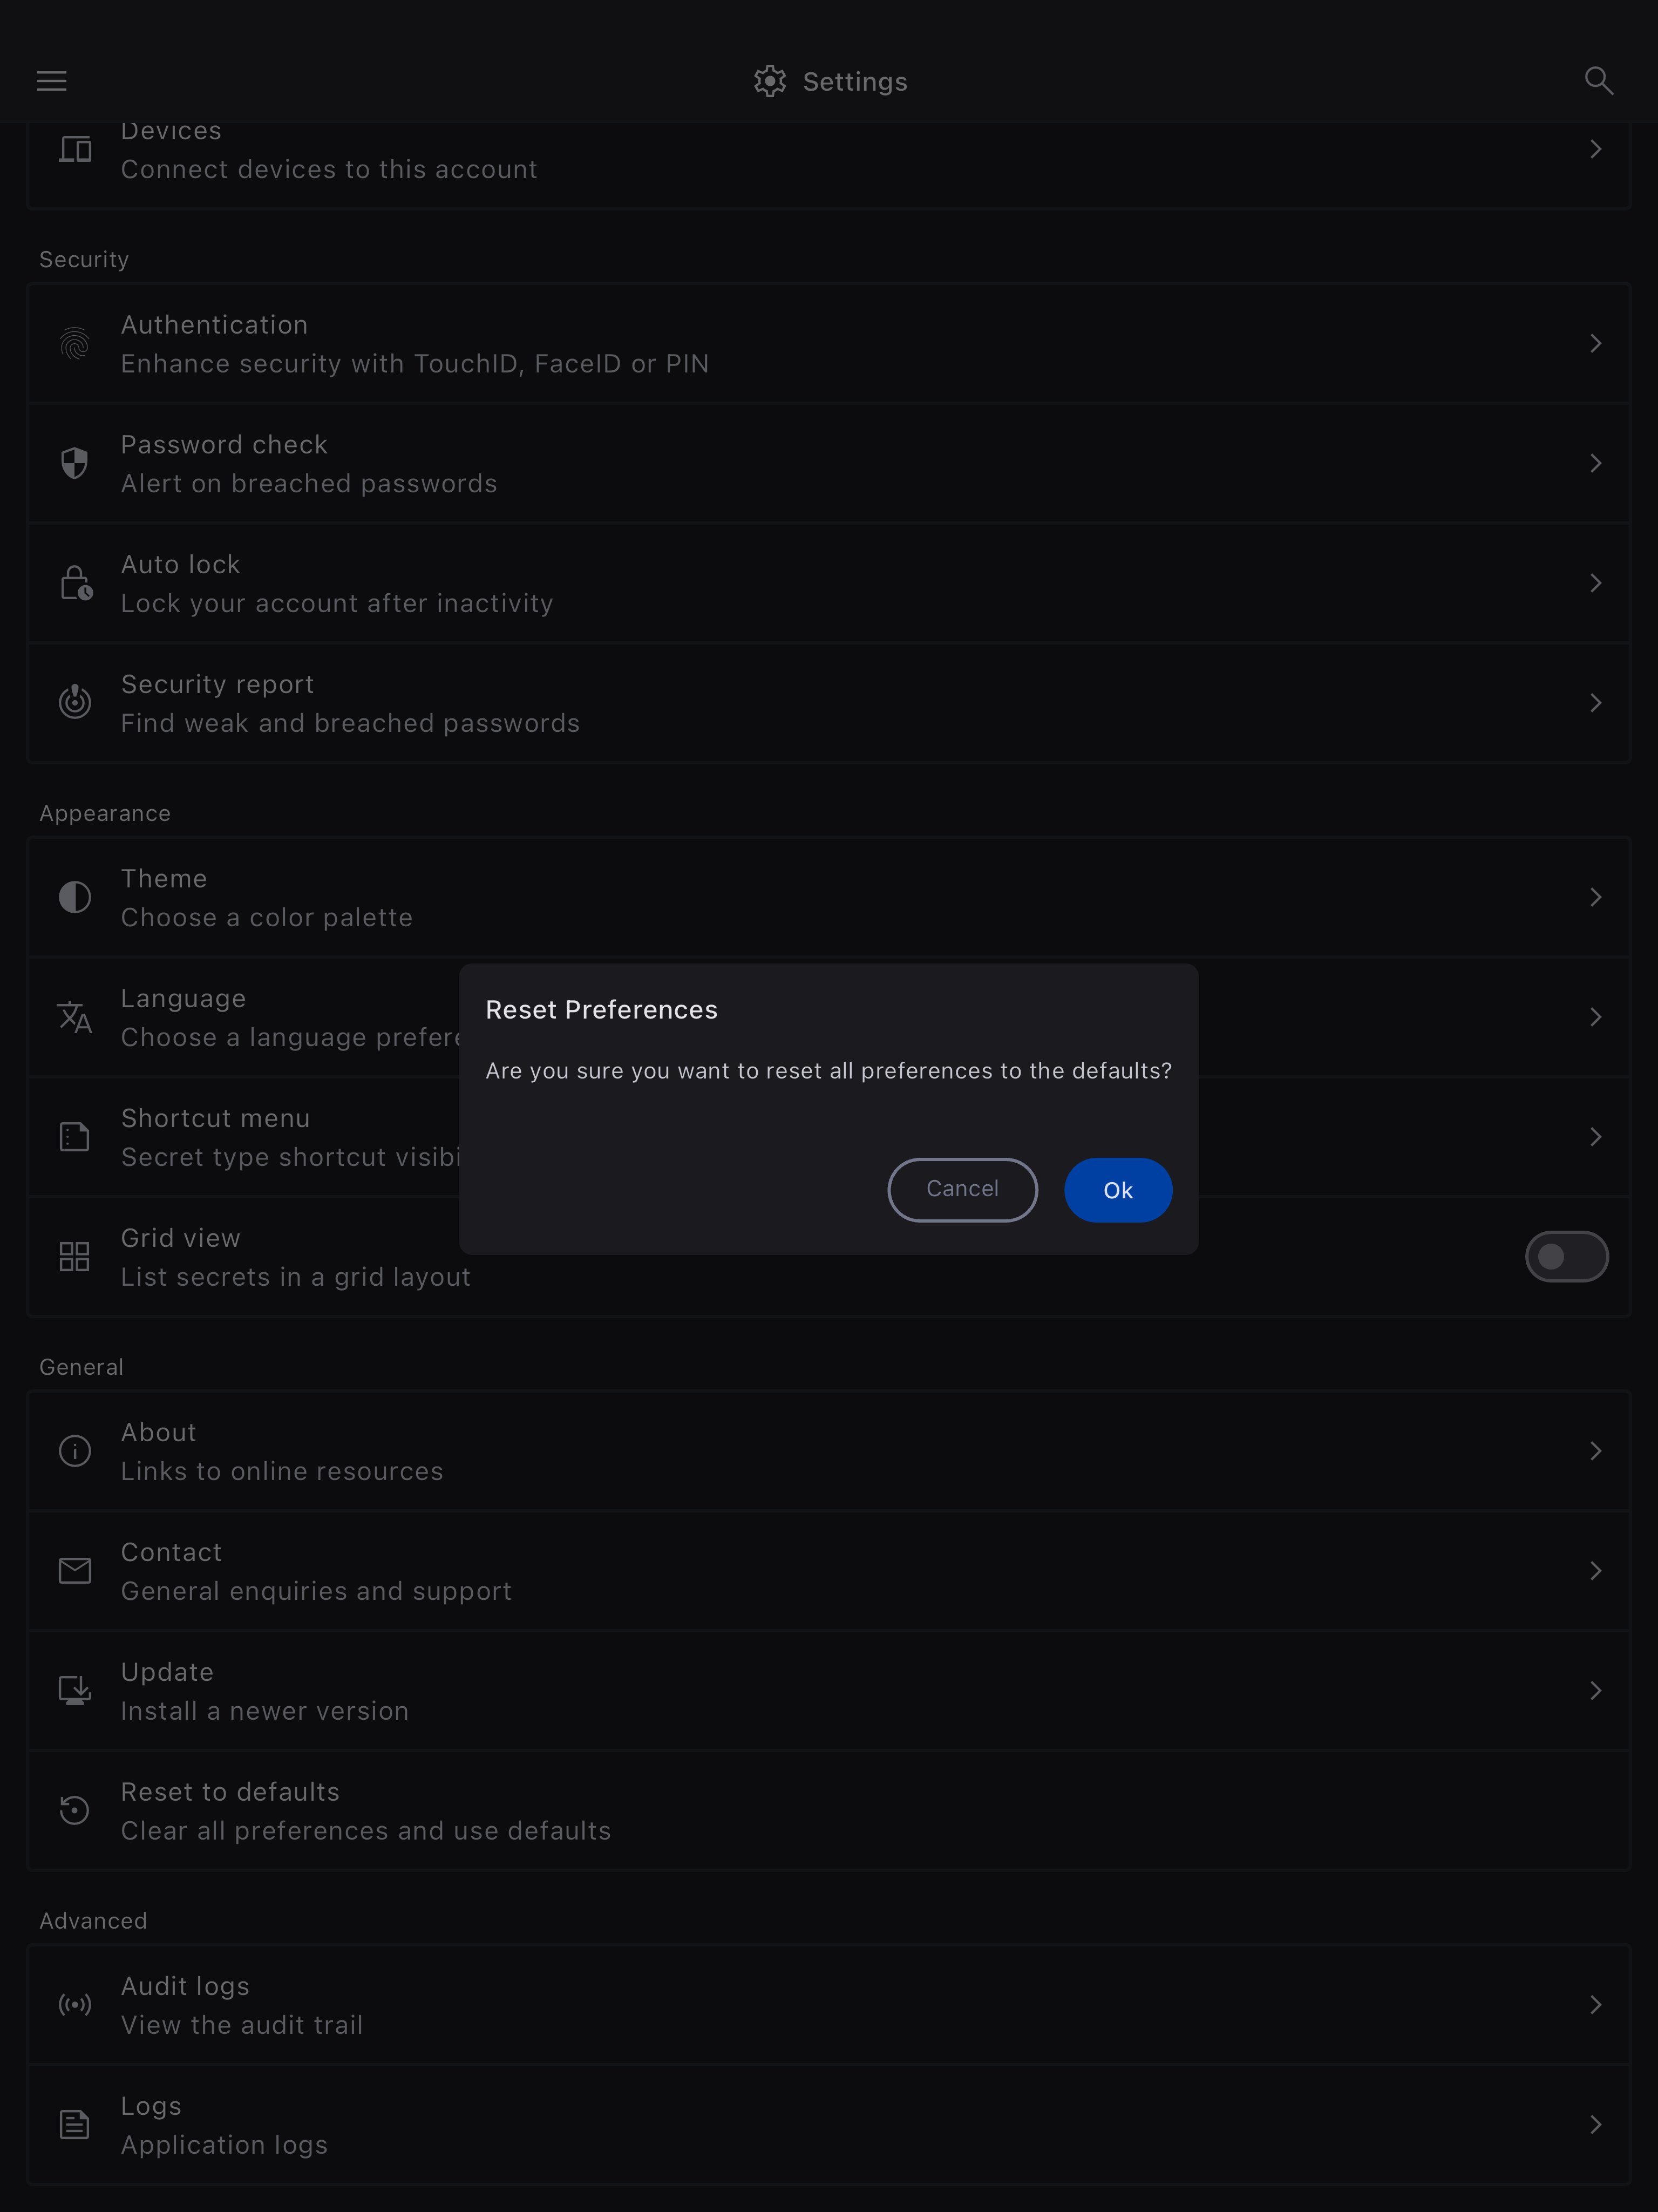Click the Language translate icon
Image resolution: width=1658 pixels, height=2212 pixels.
click(75, 1017)
